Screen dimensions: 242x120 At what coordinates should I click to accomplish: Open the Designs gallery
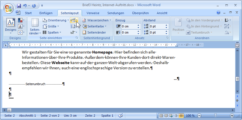click(11, 26)
